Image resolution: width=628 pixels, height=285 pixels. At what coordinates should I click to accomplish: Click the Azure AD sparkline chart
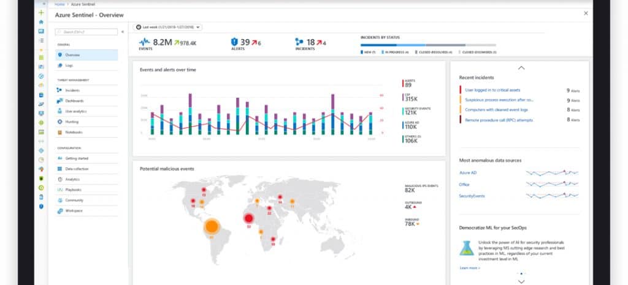click(553, 173)
